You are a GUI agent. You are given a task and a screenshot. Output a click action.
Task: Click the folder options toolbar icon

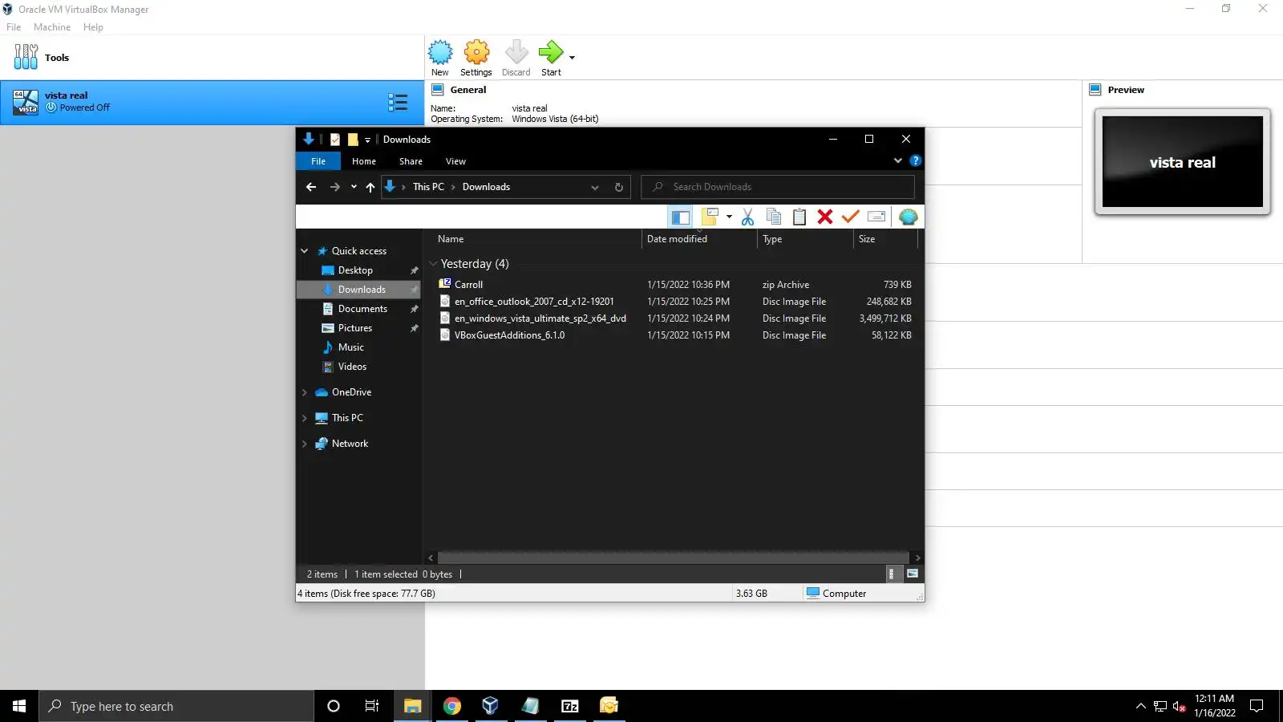[710, 217]
